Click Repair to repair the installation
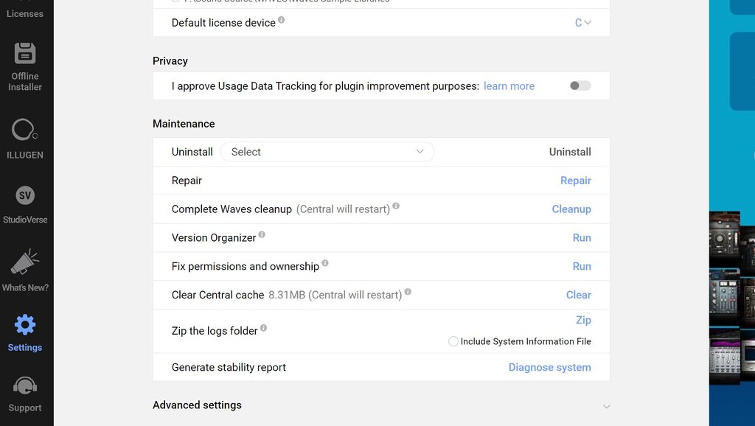 (x=575, y=181)
